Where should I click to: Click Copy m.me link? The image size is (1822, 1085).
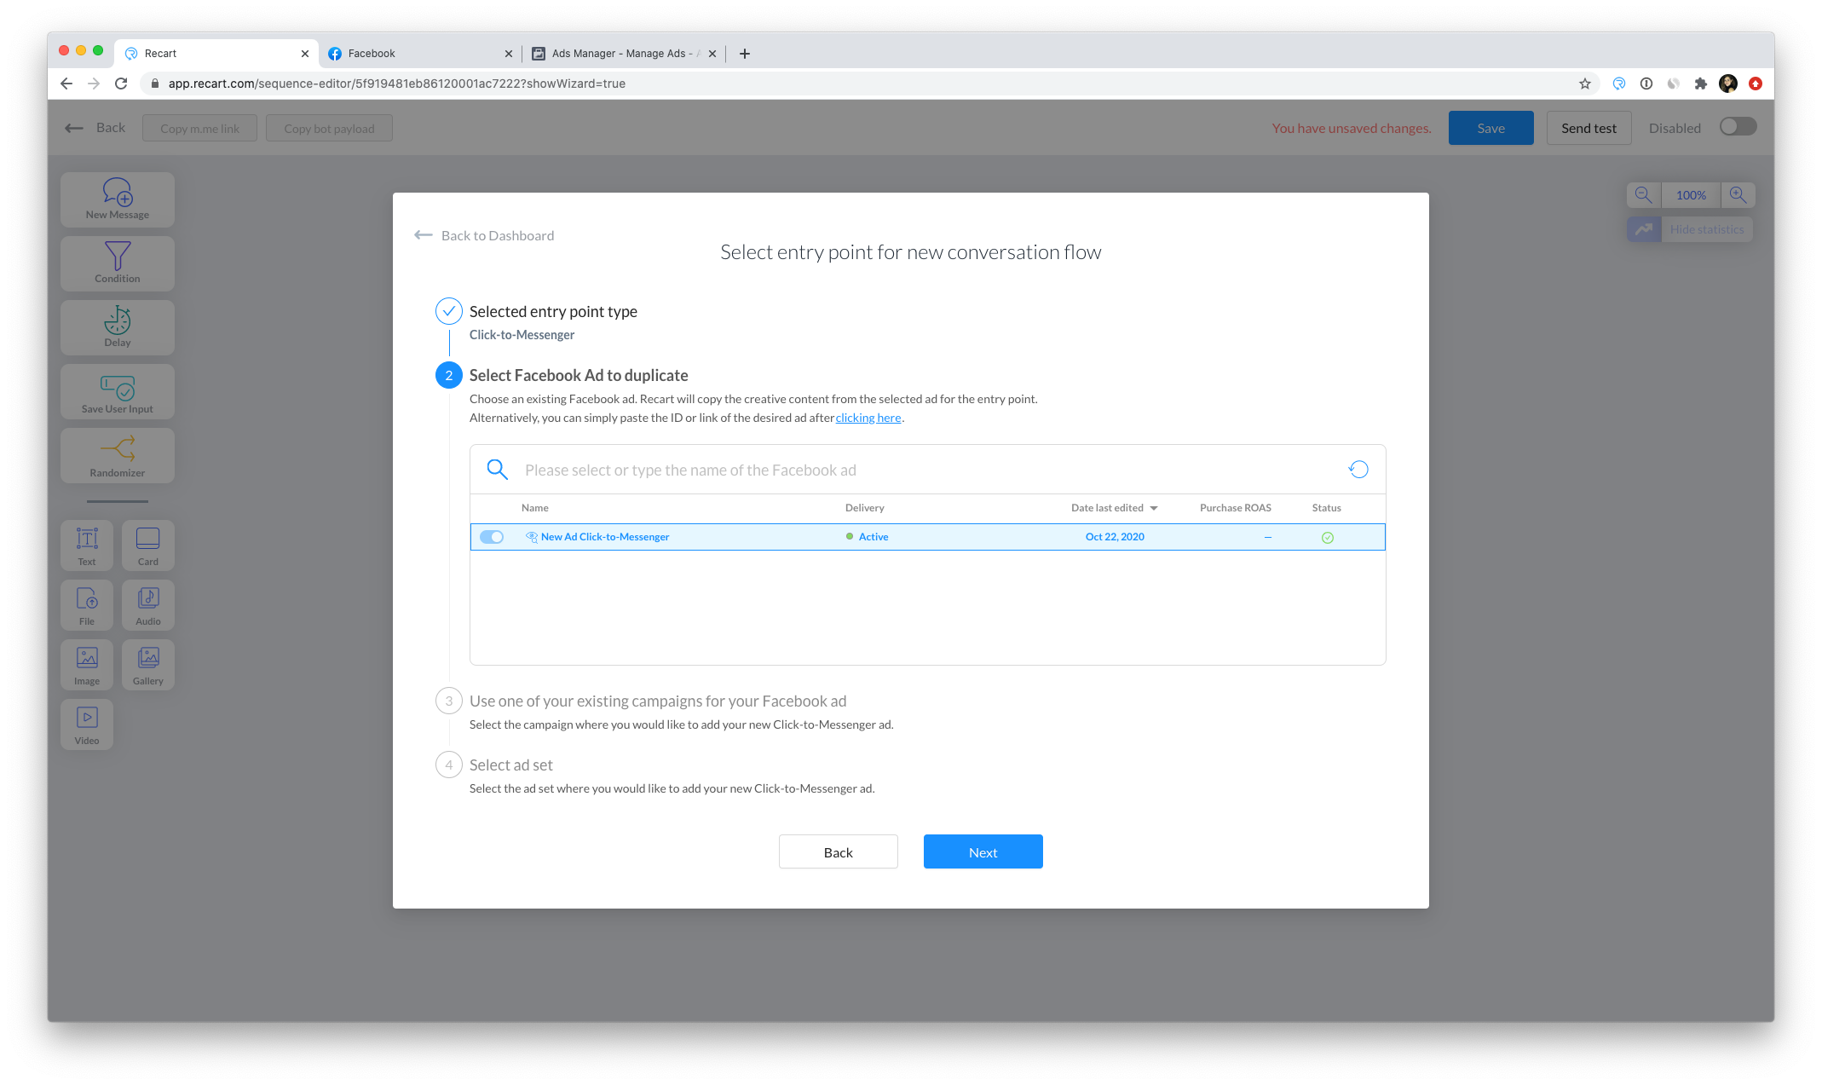(x=199, y=129)
